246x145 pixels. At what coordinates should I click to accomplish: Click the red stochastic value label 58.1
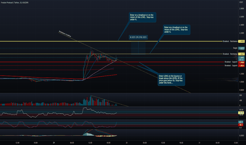click(241, 125)
